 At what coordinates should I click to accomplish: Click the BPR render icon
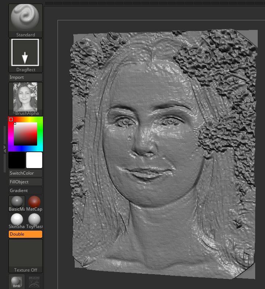[17, 282]
